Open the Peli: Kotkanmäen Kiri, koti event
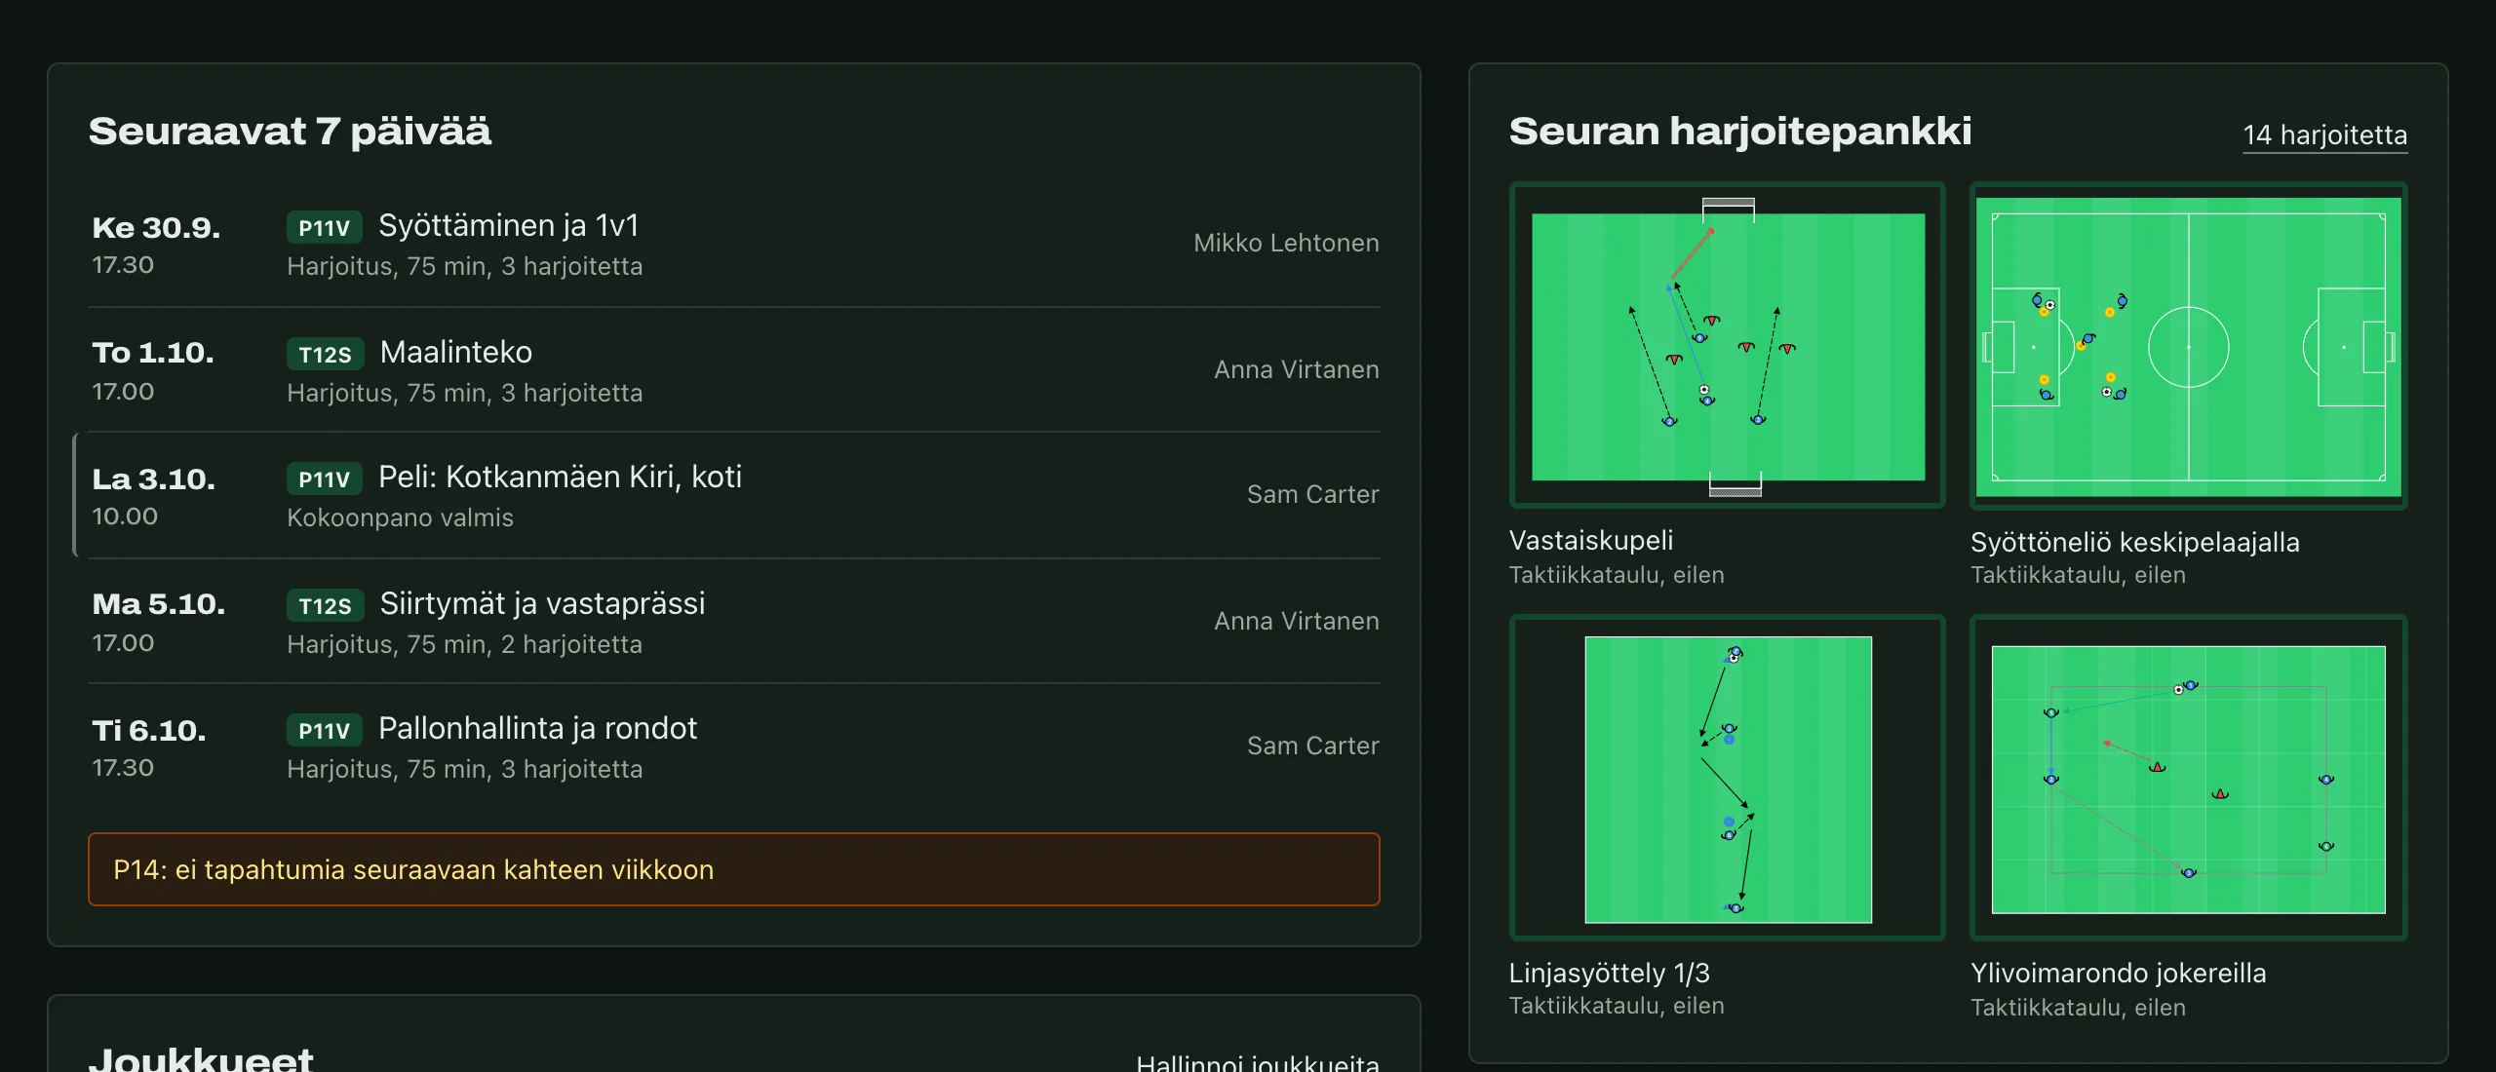The width and height of the screenshot is (2496, 1072). pyautogui.click(x=734, y=495)
